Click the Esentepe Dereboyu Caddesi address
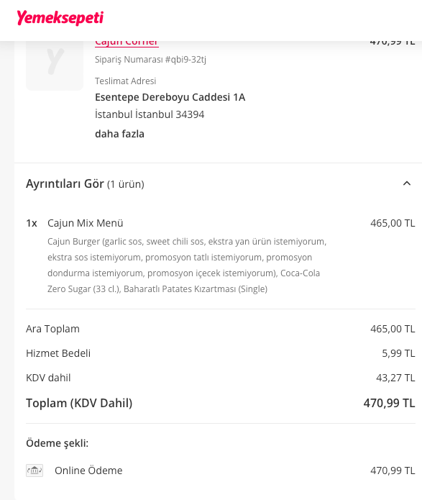This screenshot has width=422, height=500. click(170, 97)
